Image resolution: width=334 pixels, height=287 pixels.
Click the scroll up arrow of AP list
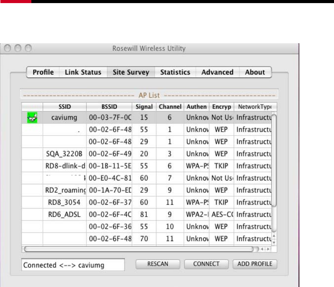pyautogui.click(x=274, y=236)
